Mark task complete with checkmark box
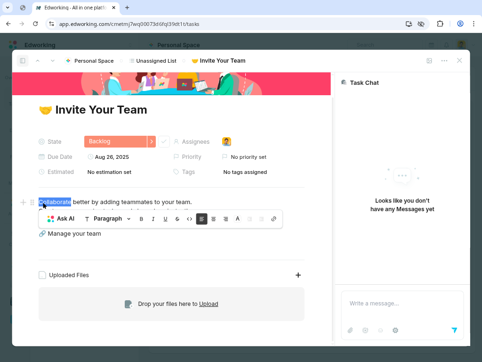Viewport: 482px width, 362px height. click(164, 141)
